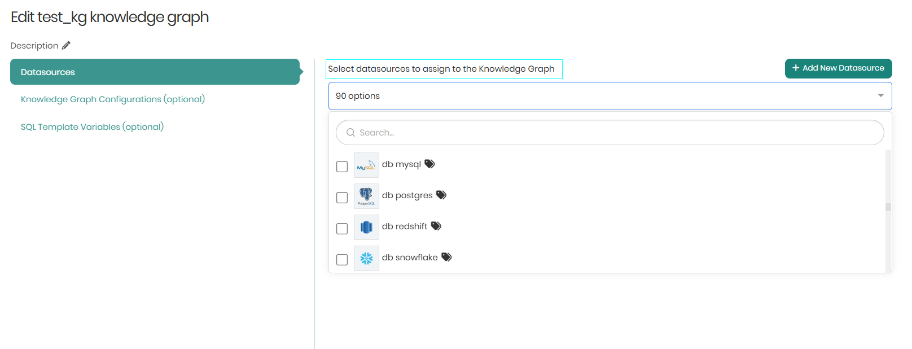912x349 pixels.
Task: Select the db snowflake checkbox
Action: [342, 260]
